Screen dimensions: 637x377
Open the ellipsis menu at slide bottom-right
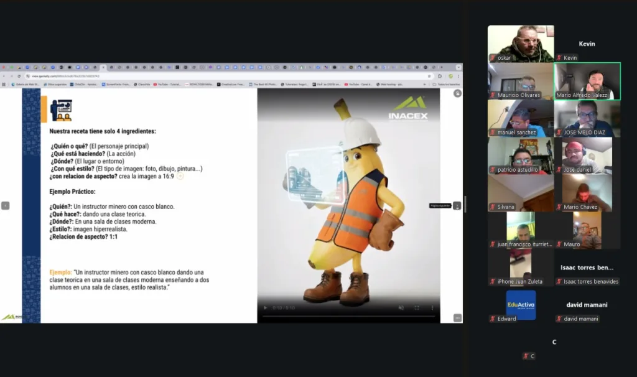457,318
